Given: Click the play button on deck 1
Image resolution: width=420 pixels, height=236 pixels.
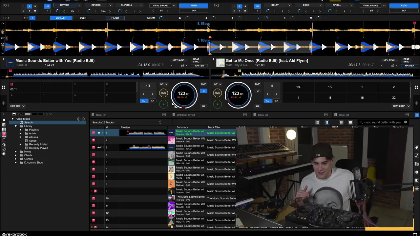Looking at the screenshot, I should coord(163,104).
